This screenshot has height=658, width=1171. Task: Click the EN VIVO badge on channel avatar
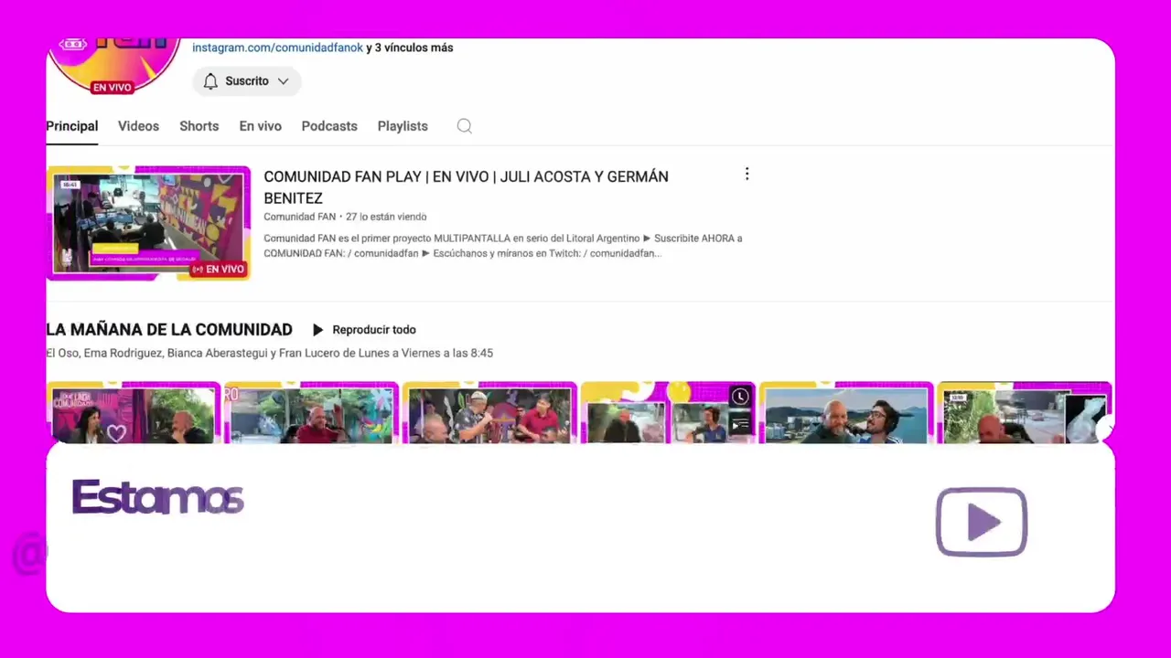pyautogui.click(x=112, y=88)
